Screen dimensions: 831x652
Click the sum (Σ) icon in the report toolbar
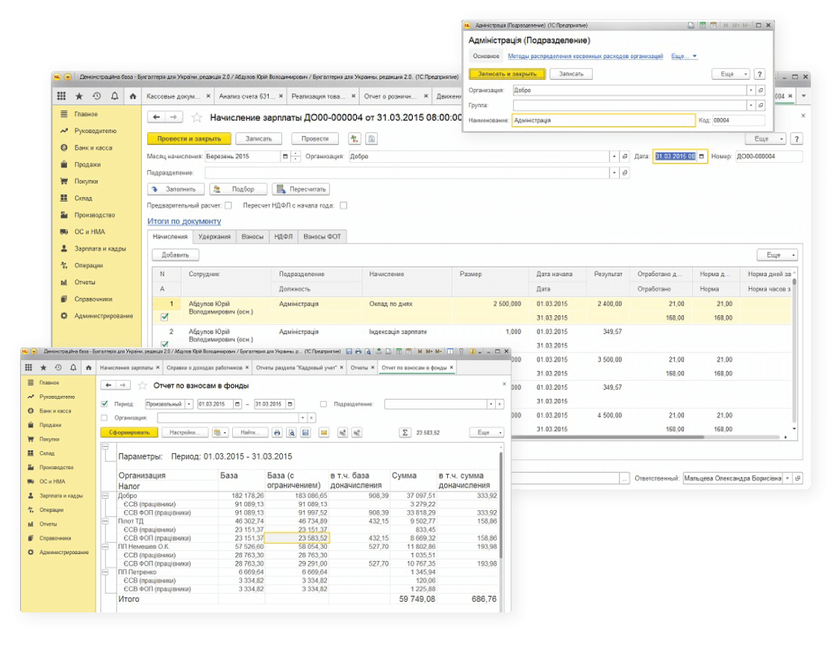click(405, 432)
